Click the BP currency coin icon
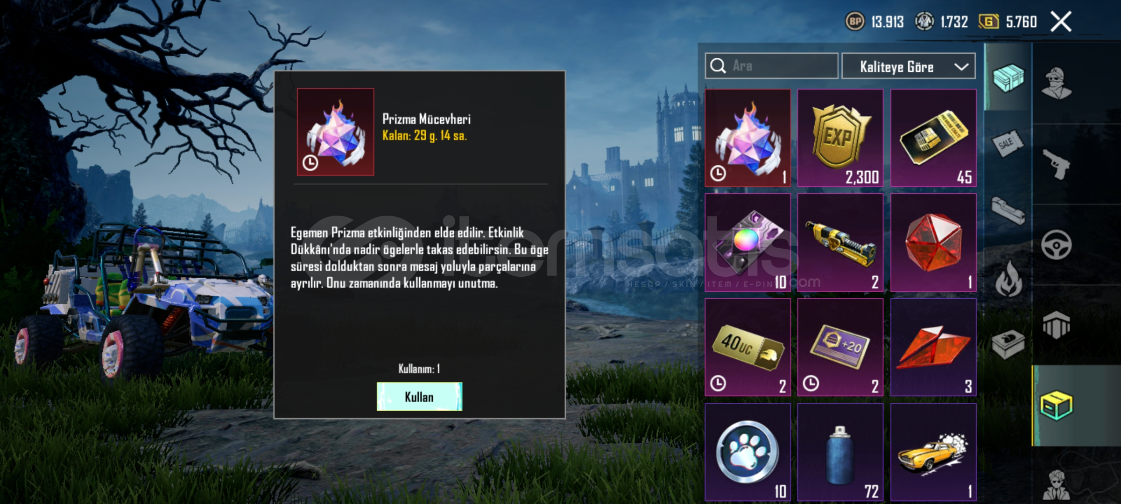 click(x=855, y=21)
